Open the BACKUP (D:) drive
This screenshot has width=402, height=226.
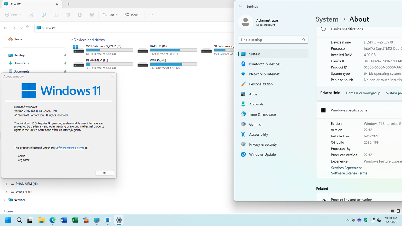point(167,50)
